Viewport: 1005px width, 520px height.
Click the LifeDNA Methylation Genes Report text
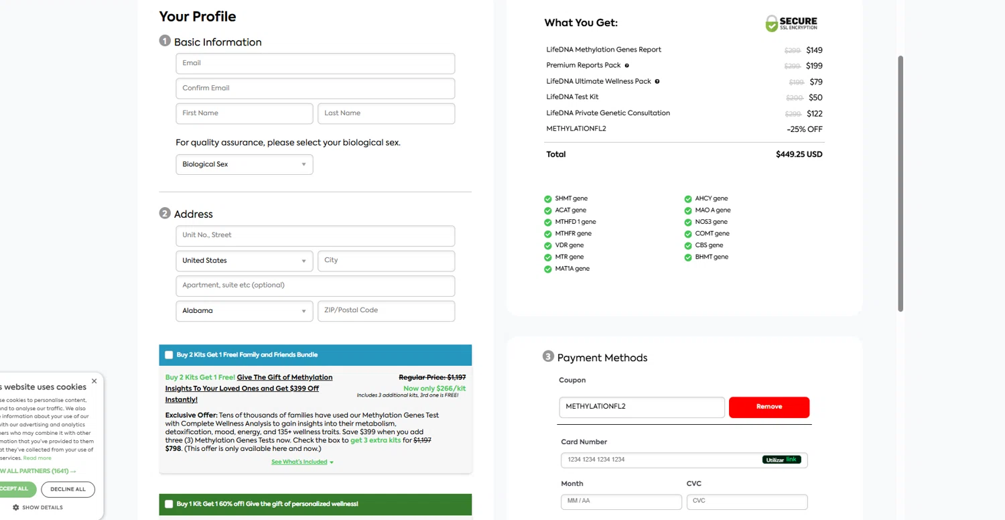tap(604, 50)
